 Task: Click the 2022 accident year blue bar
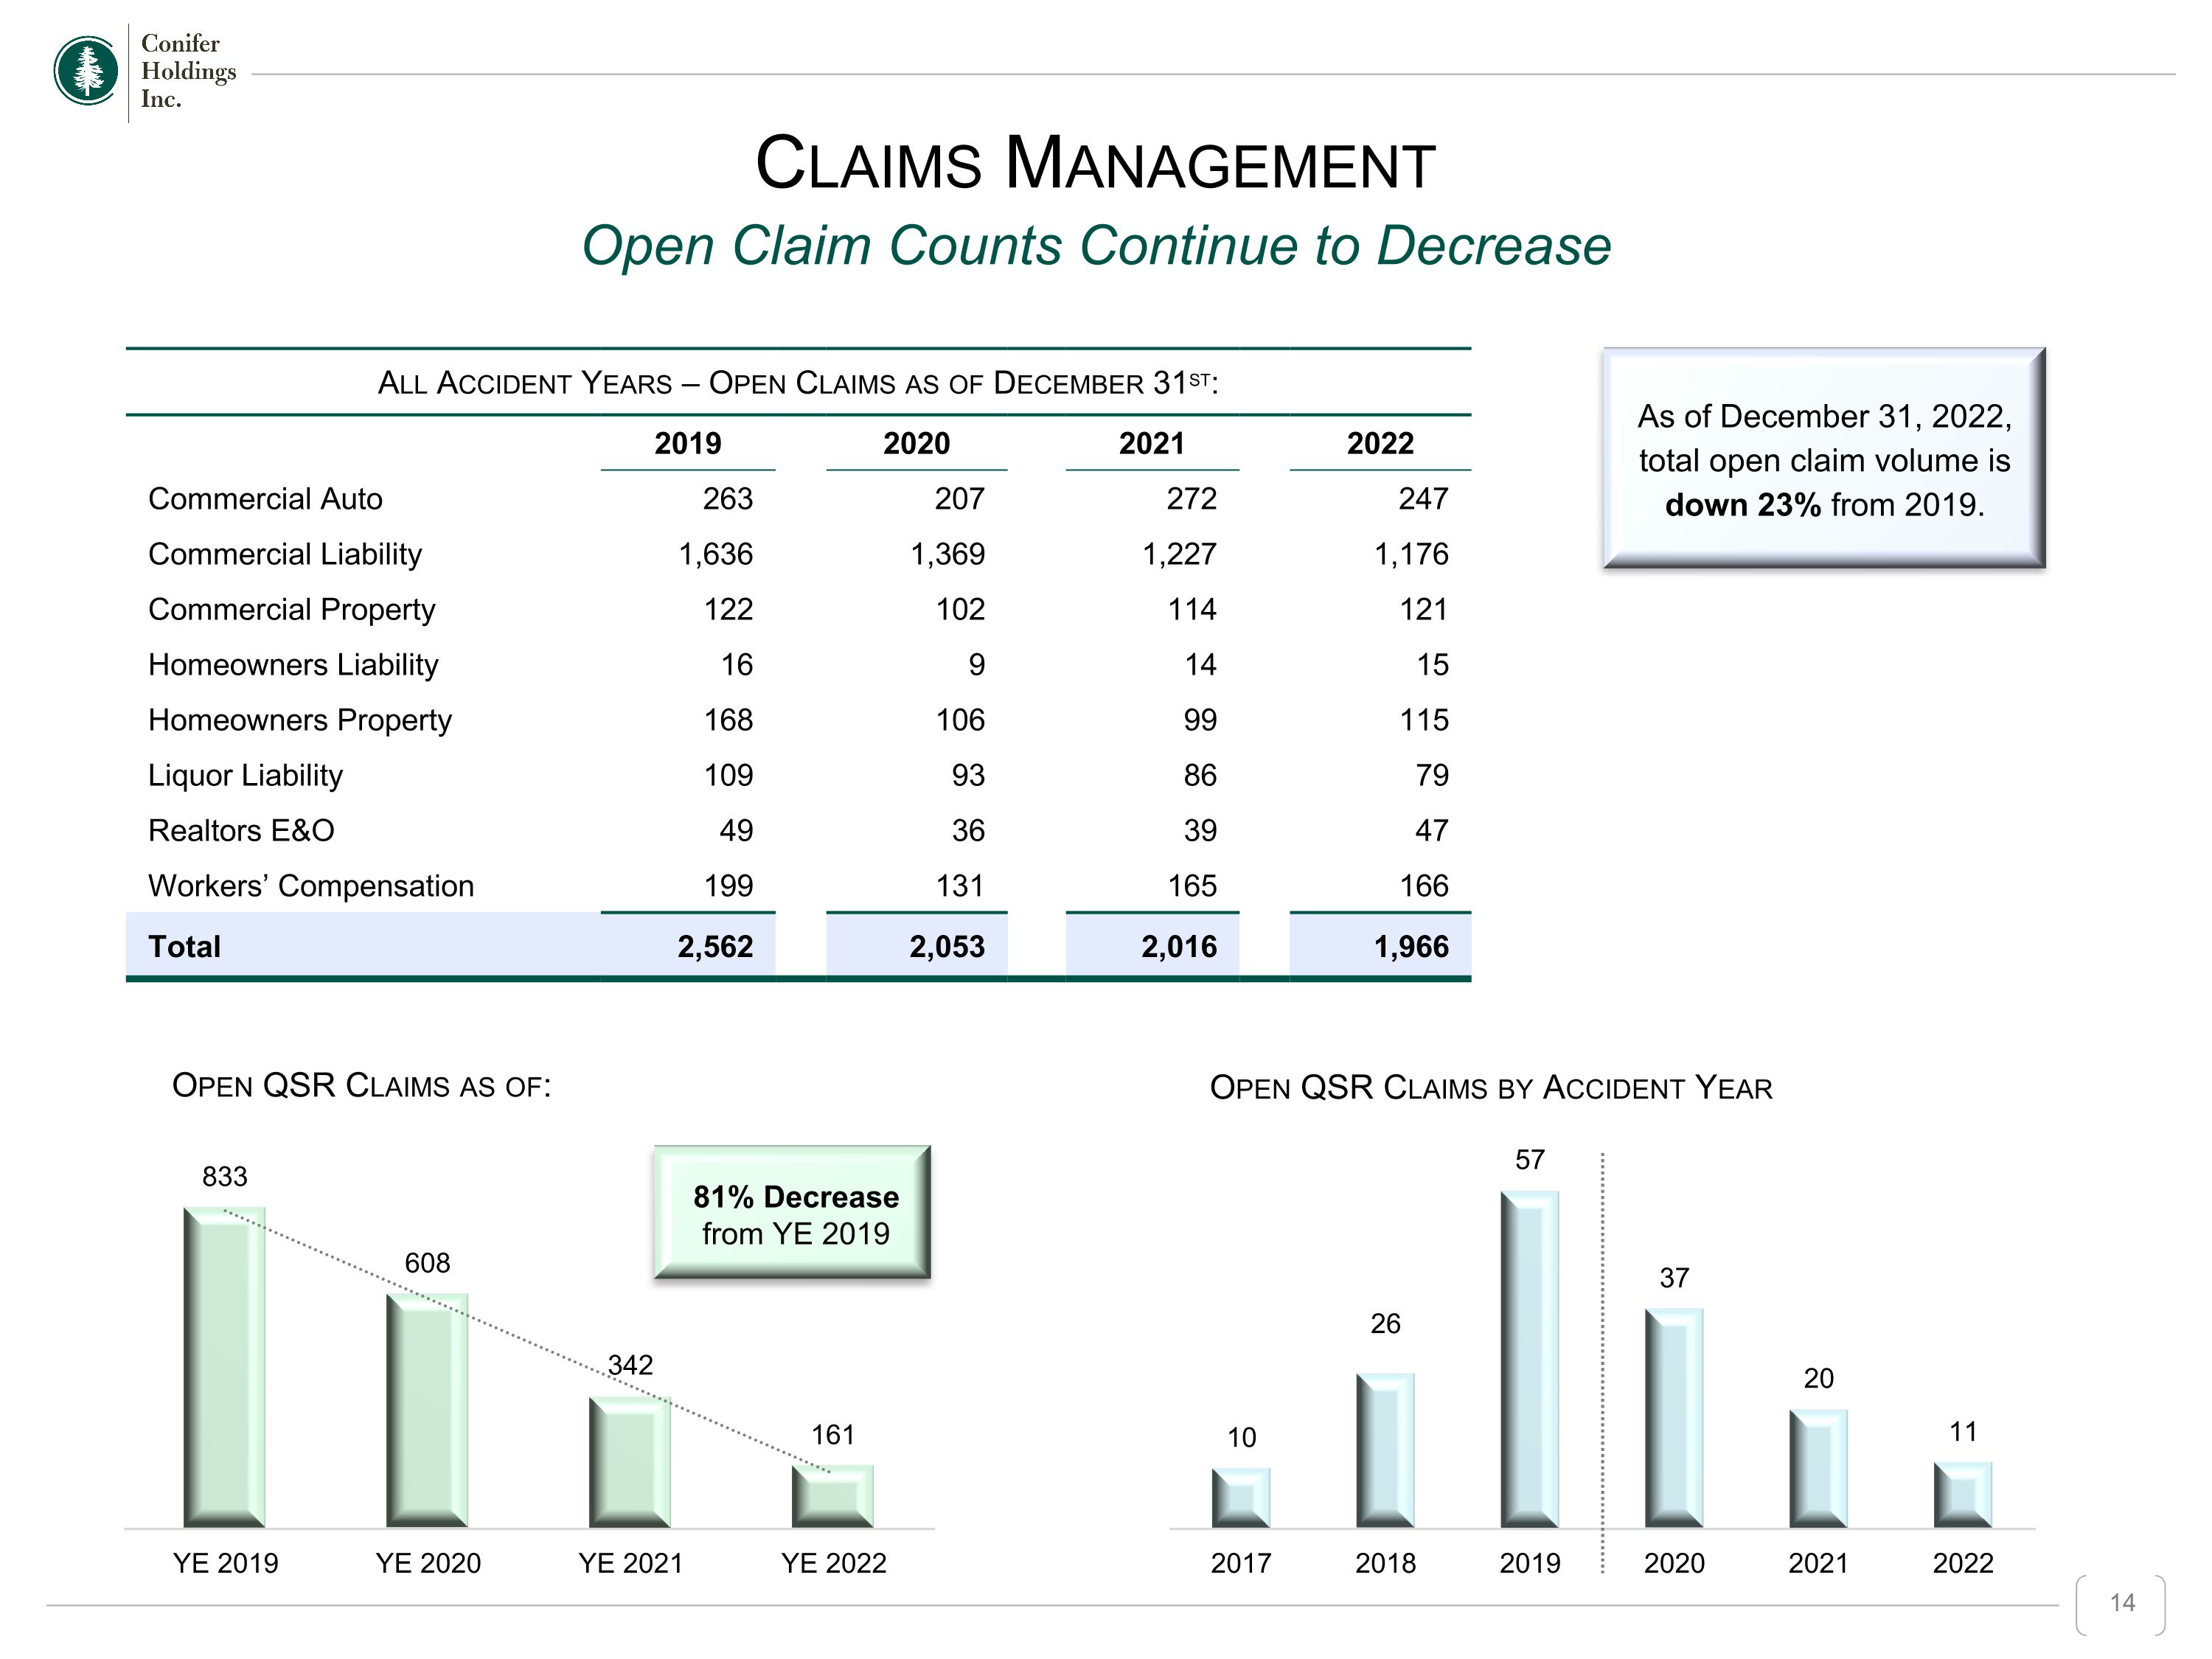point(1962,1495)
